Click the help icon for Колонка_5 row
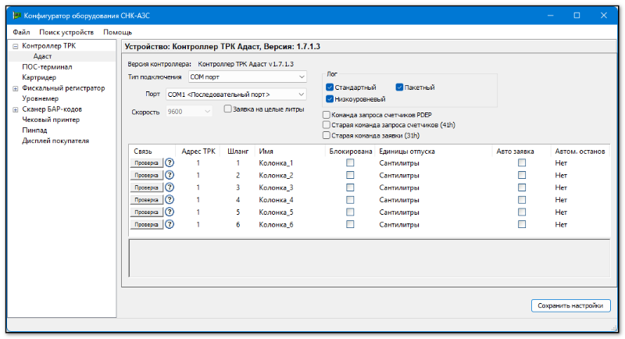 pyautogui.click(x=169, y=212)
